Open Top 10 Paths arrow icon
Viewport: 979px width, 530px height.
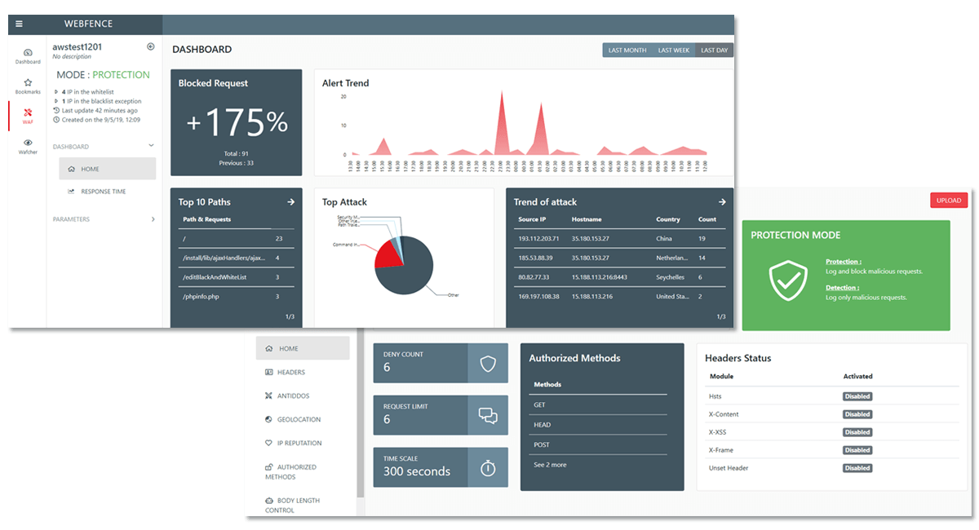(290, 202)
